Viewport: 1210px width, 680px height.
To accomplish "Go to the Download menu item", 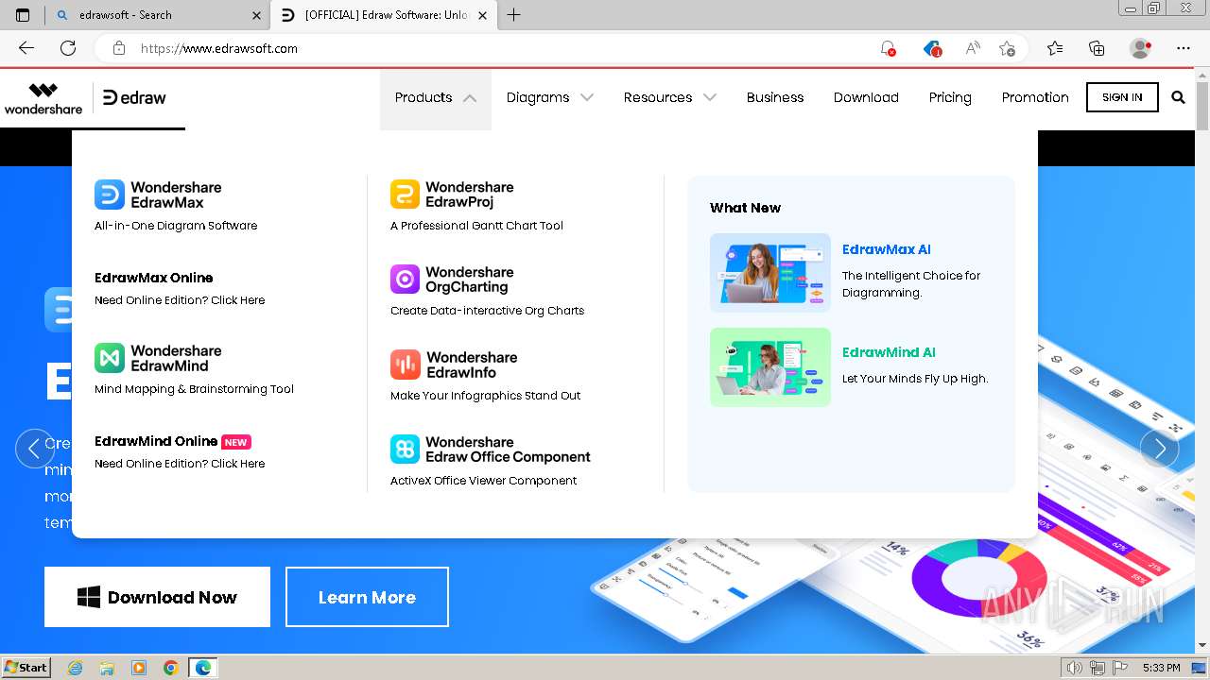I will point(866,97).
